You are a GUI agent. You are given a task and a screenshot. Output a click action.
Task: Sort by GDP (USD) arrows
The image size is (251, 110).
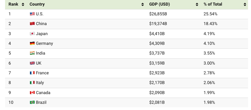click(197, 4)
